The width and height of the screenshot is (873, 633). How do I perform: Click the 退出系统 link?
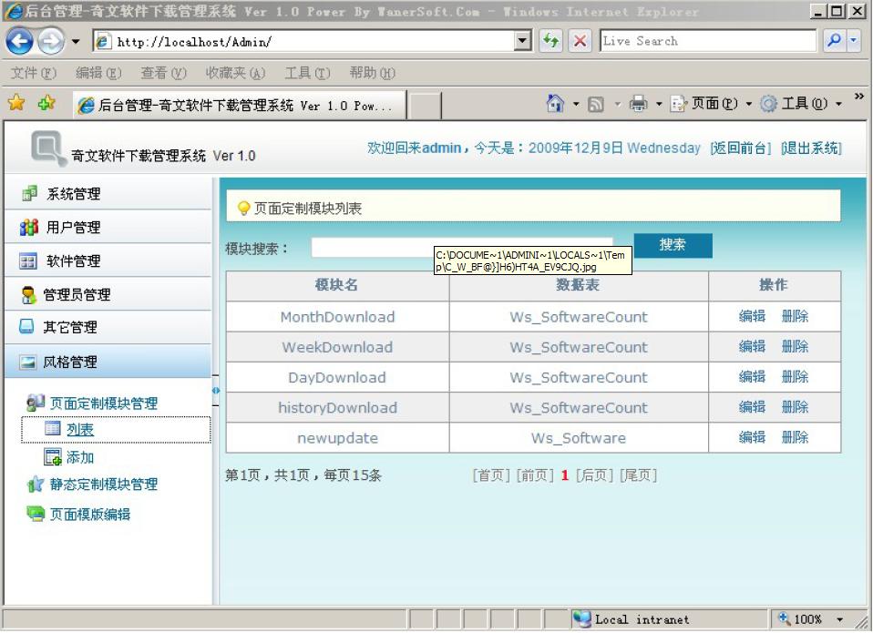811,148
